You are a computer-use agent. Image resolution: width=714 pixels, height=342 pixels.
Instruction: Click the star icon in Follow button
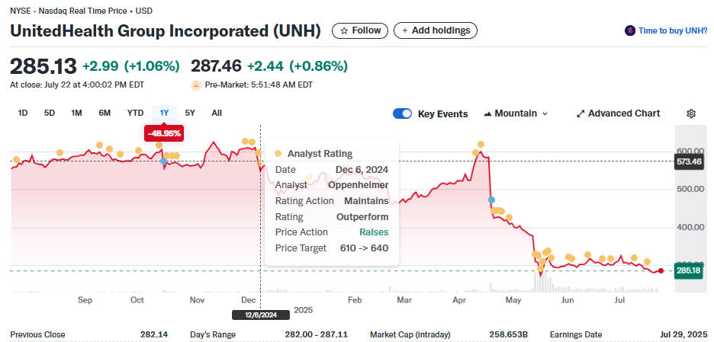coord(344,31)
